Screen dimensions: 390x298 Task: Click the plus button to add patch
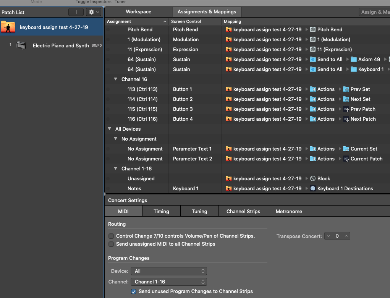76,12
